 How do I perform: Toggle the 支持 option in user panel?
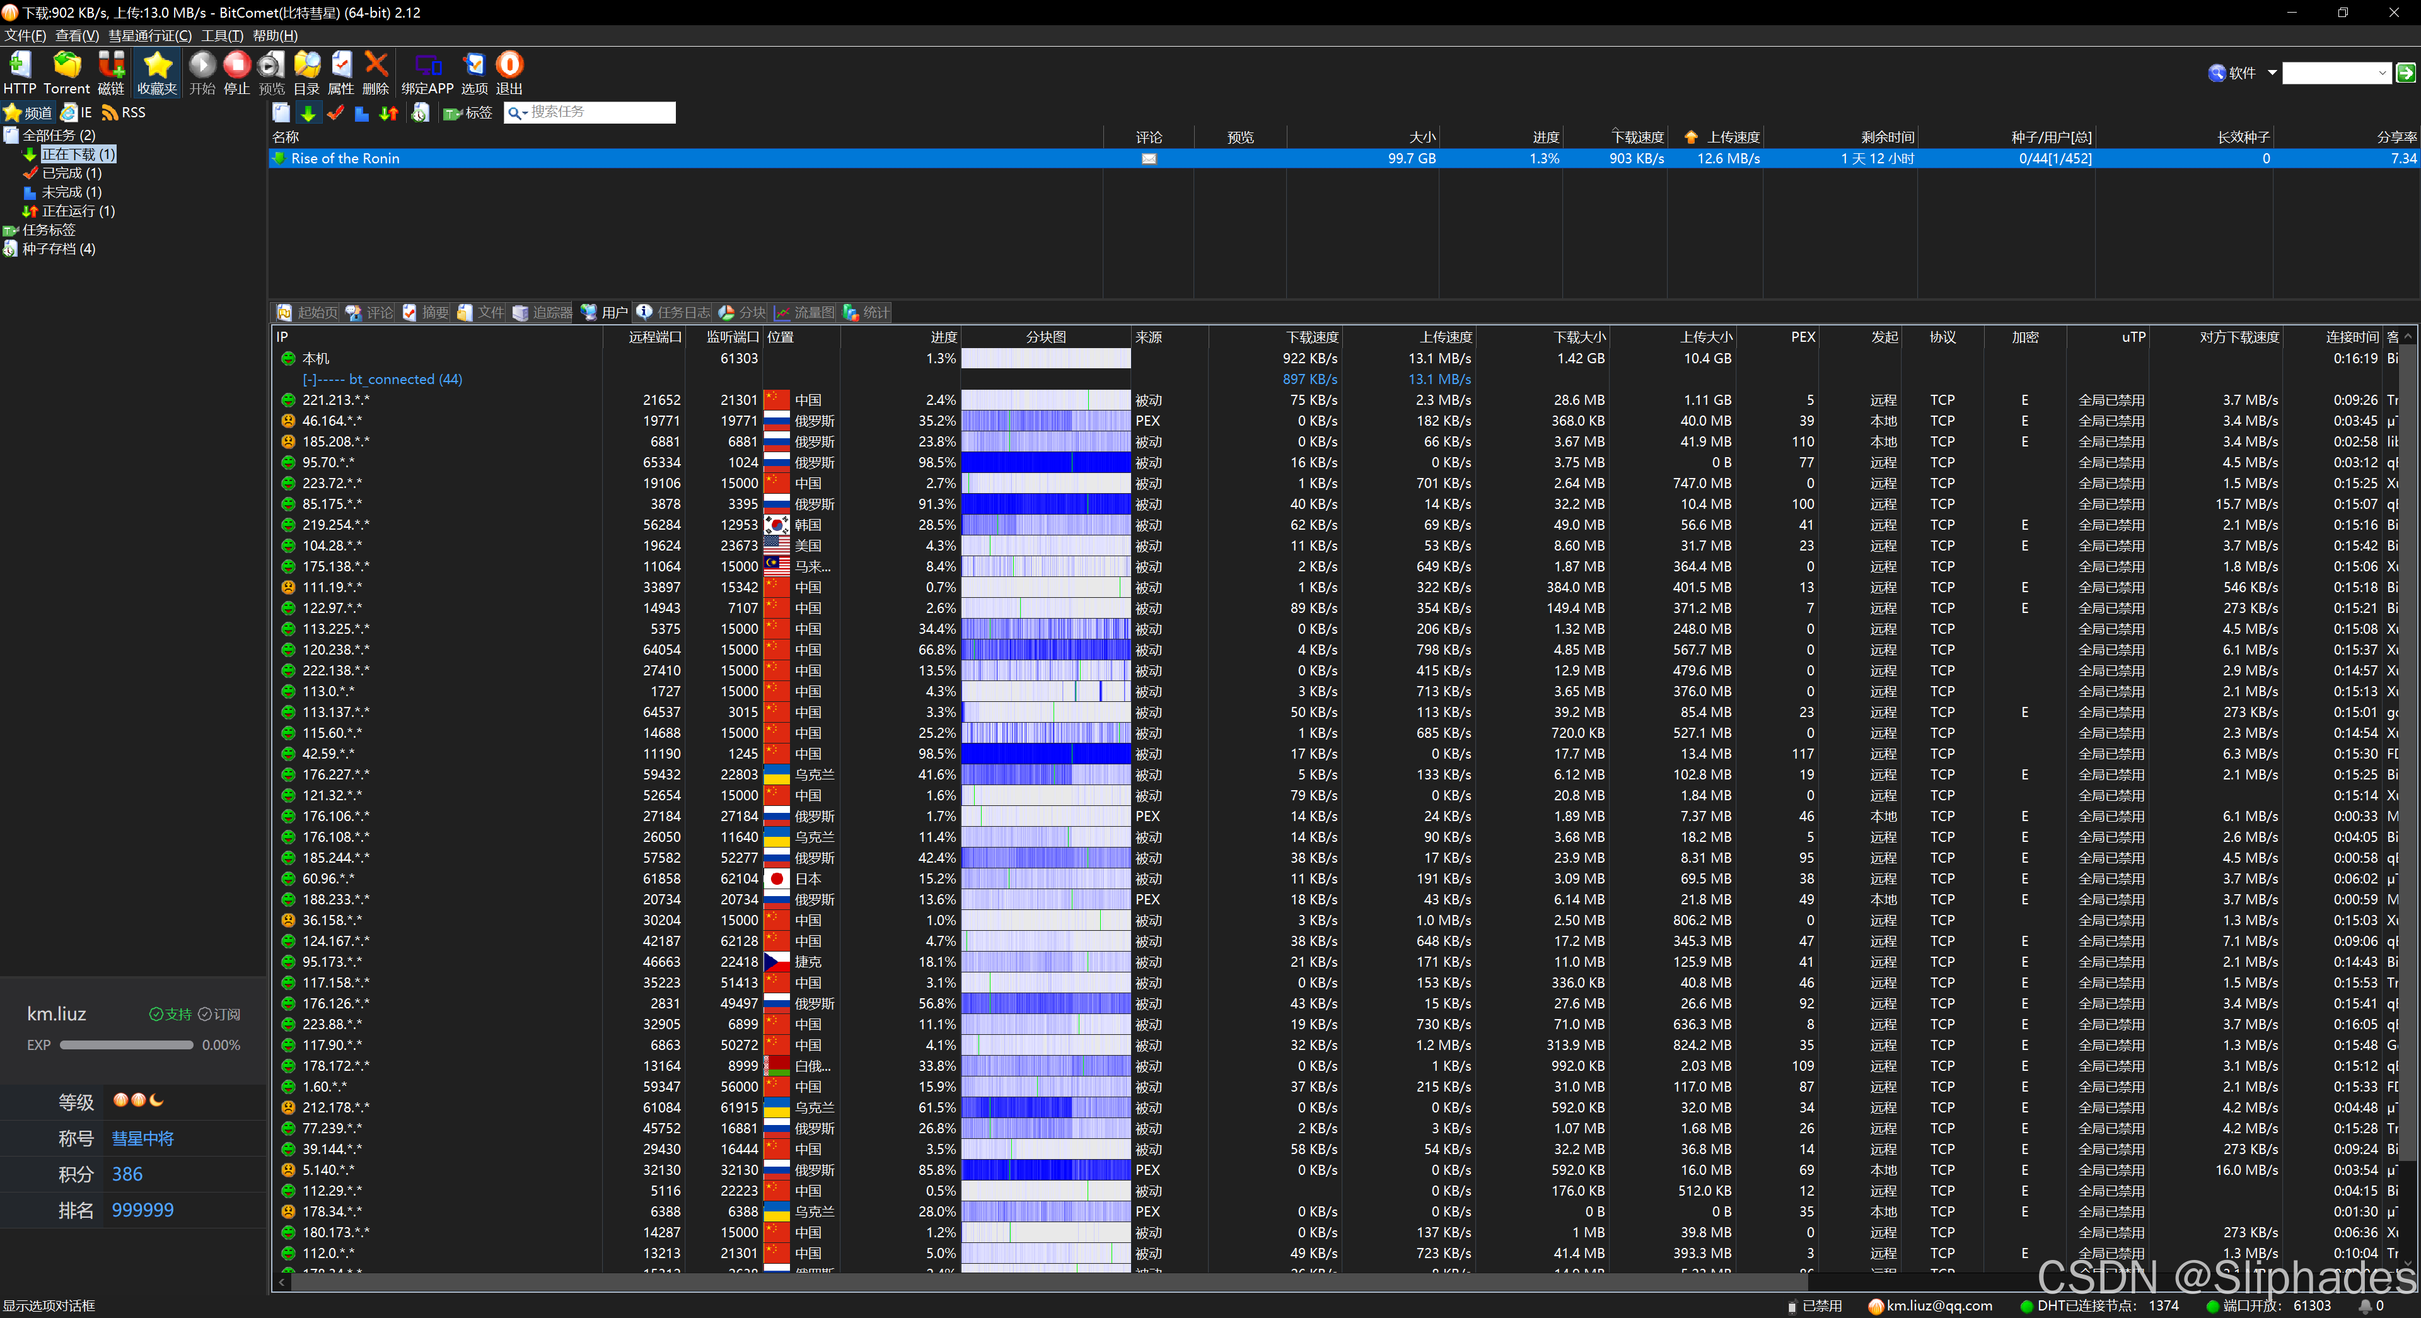point(170,1014)
